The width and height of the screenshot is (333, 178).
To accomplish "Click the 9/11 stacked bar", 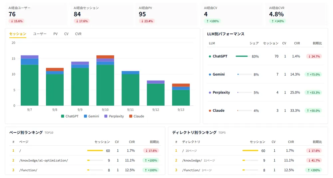I will 131,88.
